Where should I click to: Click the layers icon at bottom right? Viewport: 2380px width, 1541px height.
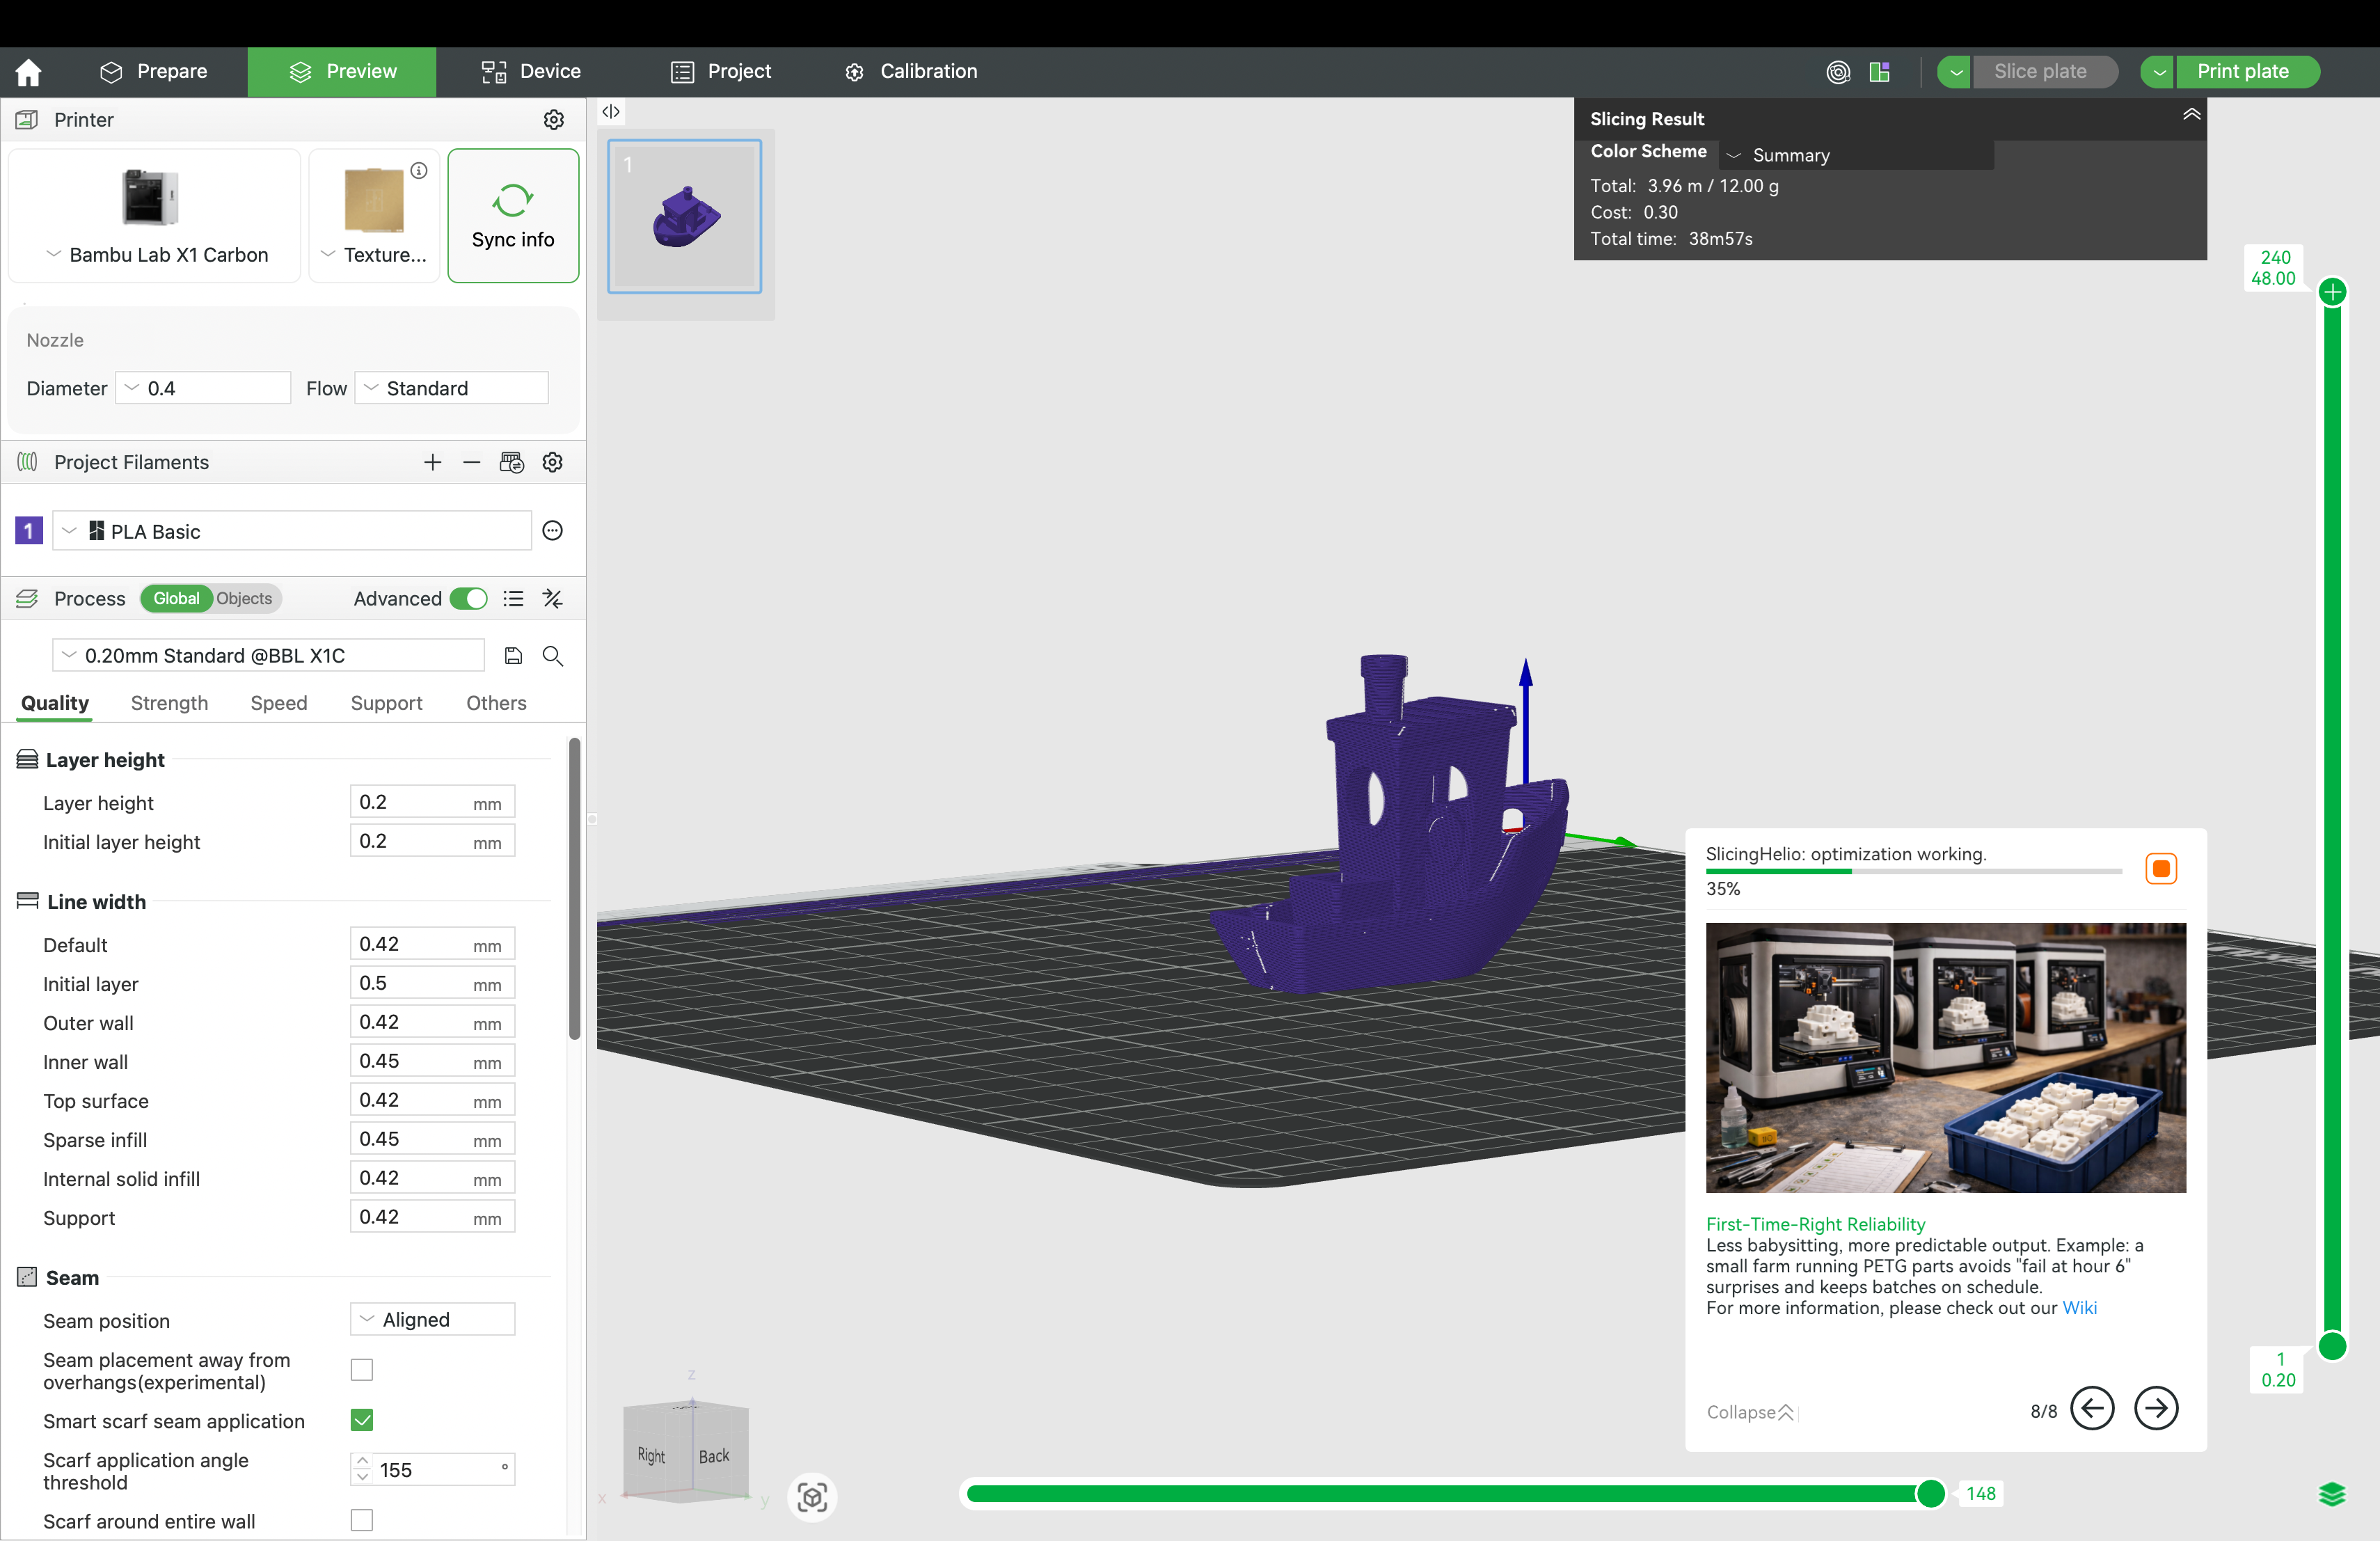point(2331,1494)
